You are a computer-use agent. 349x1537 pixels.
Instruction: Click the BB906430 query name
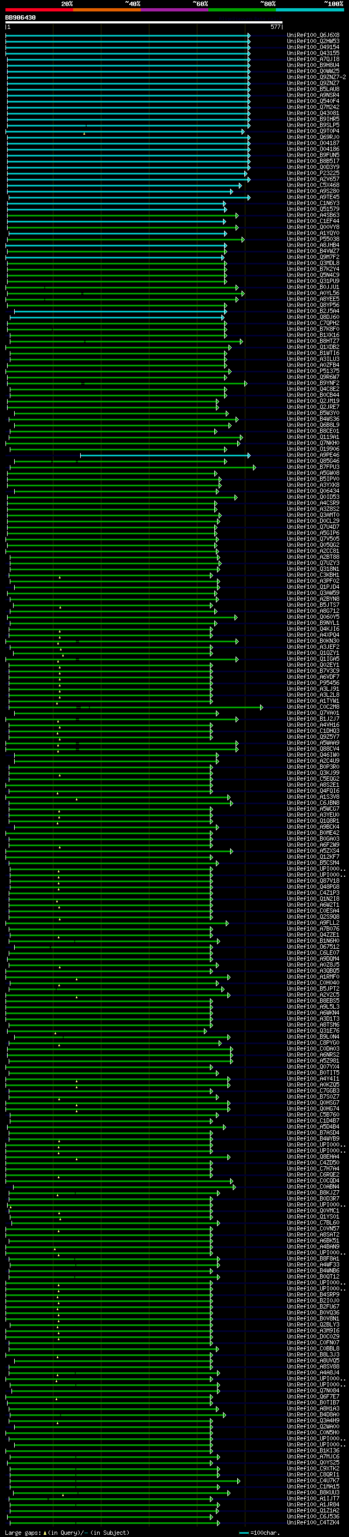(20, 17)
